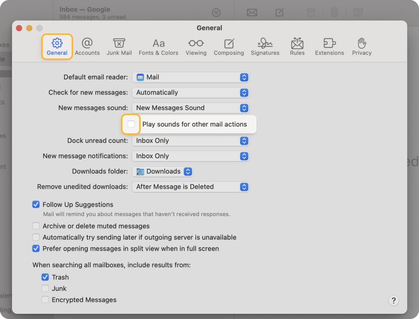Open the Privacy settings pane
This screenshot has height=319, width=419.
(362, 46)
